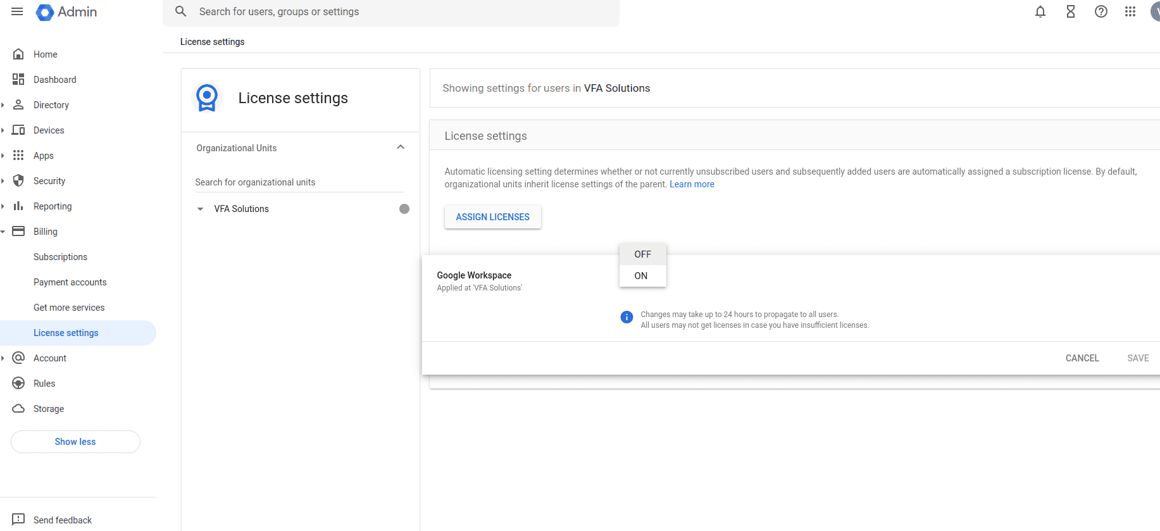
Task: Click the Send feedback icon
Action: pos(18,520)
